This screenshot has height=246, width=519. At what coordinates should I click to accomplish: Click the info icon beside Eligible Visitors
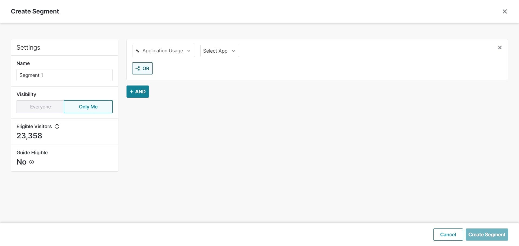(57, 127)
